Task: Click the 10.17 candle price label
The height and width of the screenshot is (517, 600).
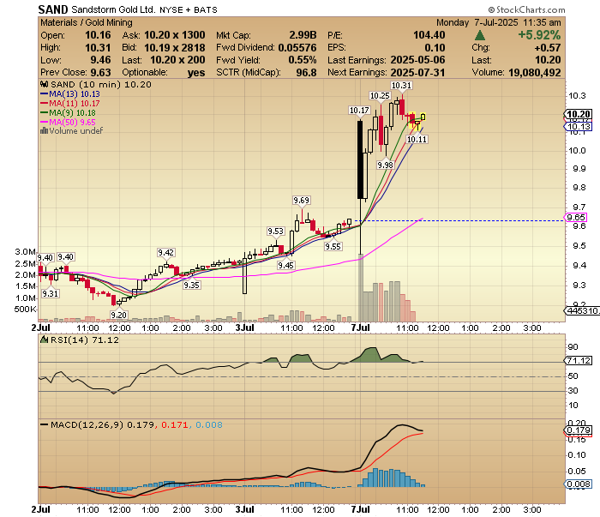Action: (359, 111)
